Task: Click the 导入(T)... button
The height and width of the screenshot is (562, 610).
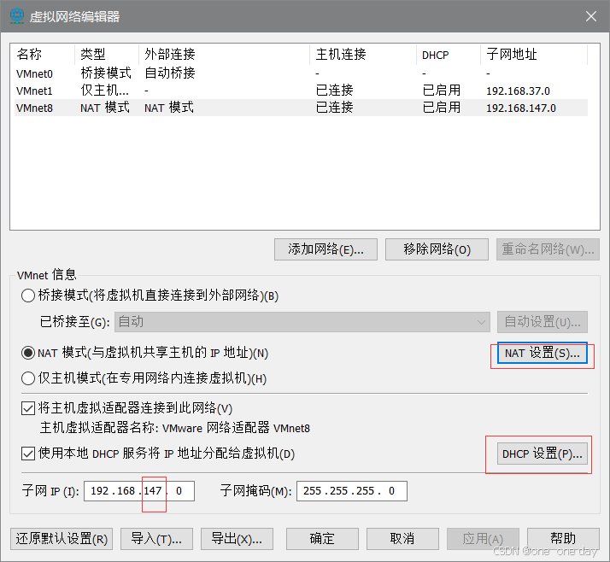Action: point(156,539)
